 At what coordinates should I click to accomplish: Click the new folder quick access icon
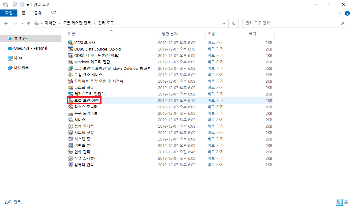pos(22,5)
